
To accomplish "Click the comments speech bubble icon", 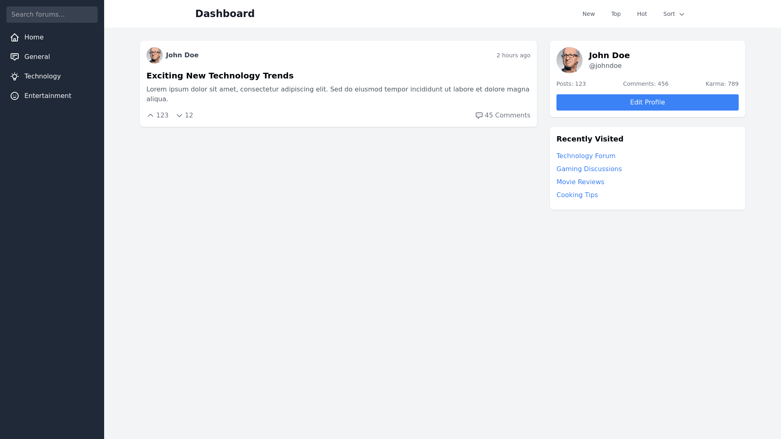I will click(479, 115).
